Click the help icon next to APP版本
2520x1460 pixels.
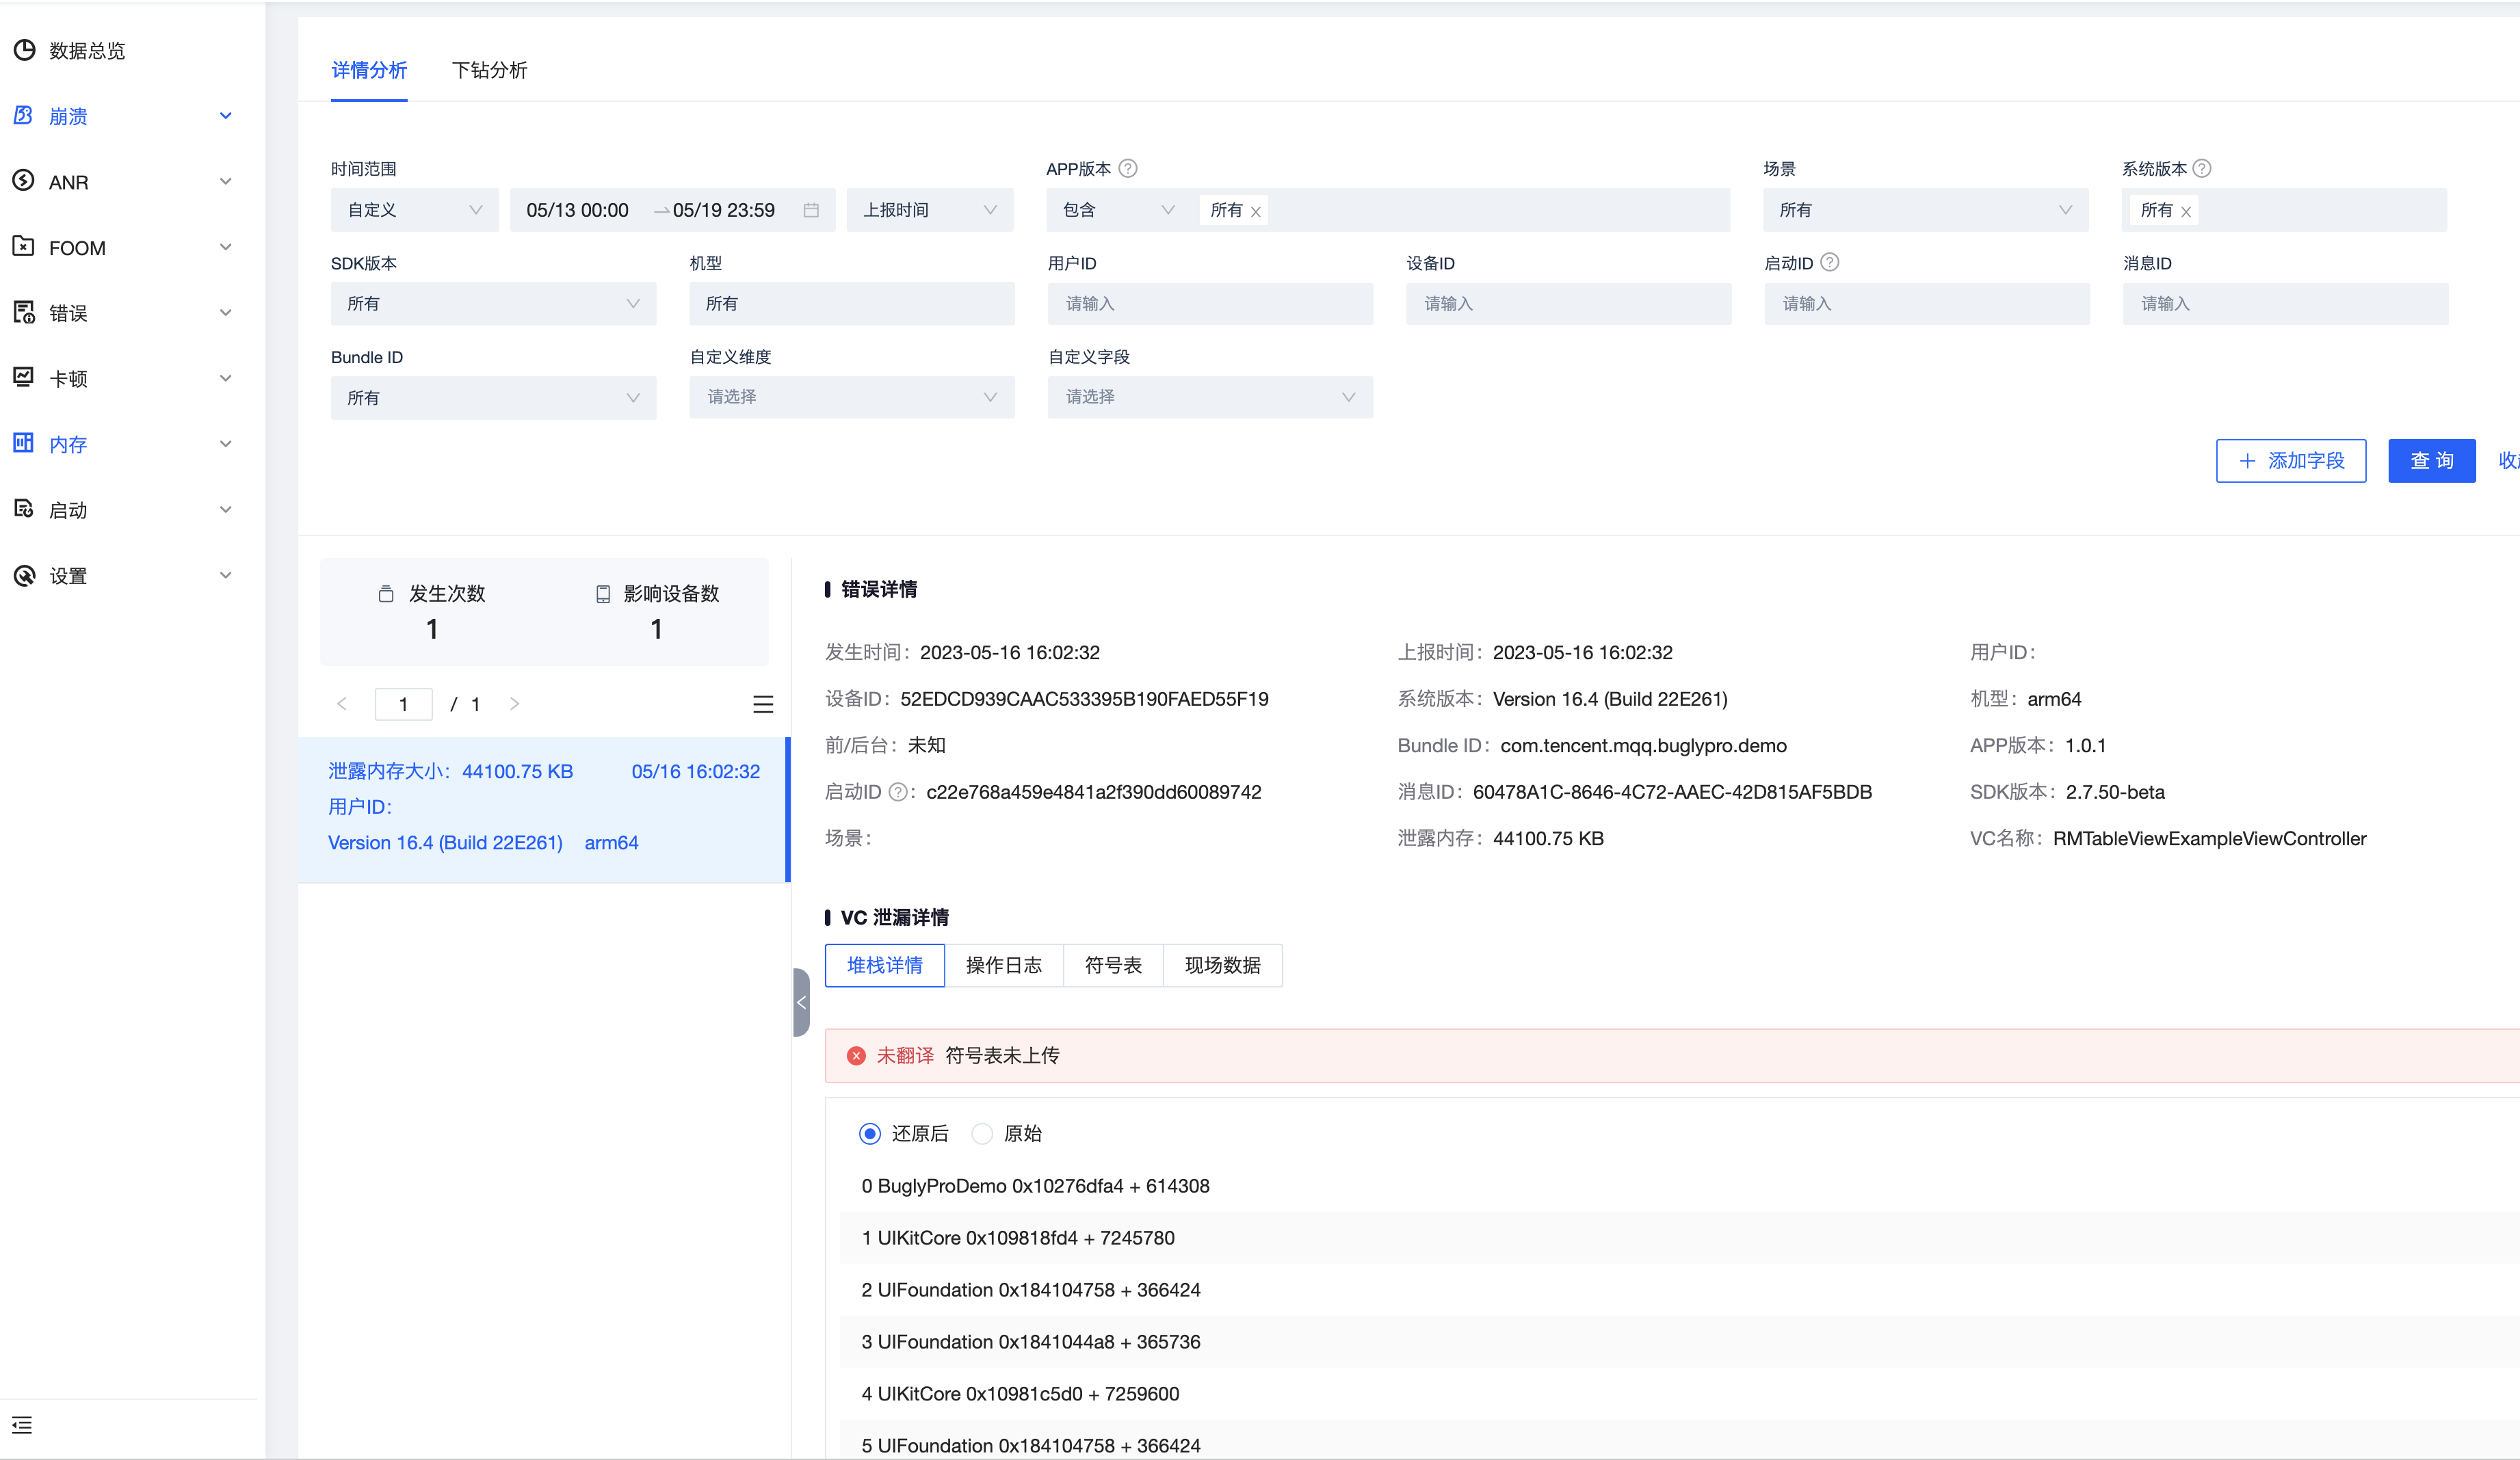[1128, 168]
